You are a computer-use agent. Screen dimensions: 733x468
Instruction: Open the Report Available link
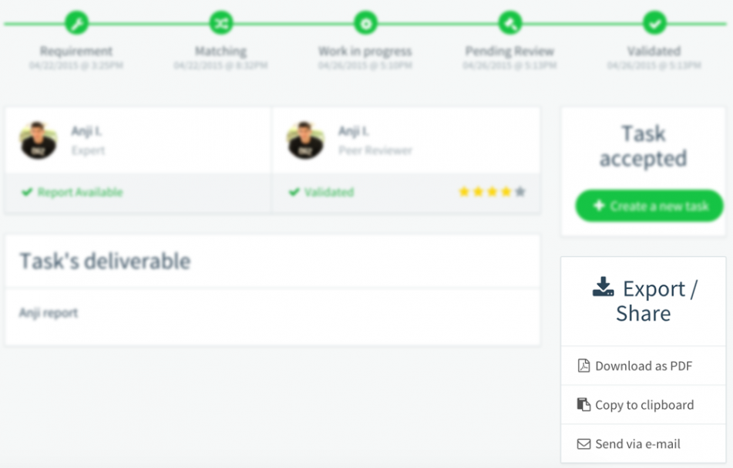tap(80, 192)
